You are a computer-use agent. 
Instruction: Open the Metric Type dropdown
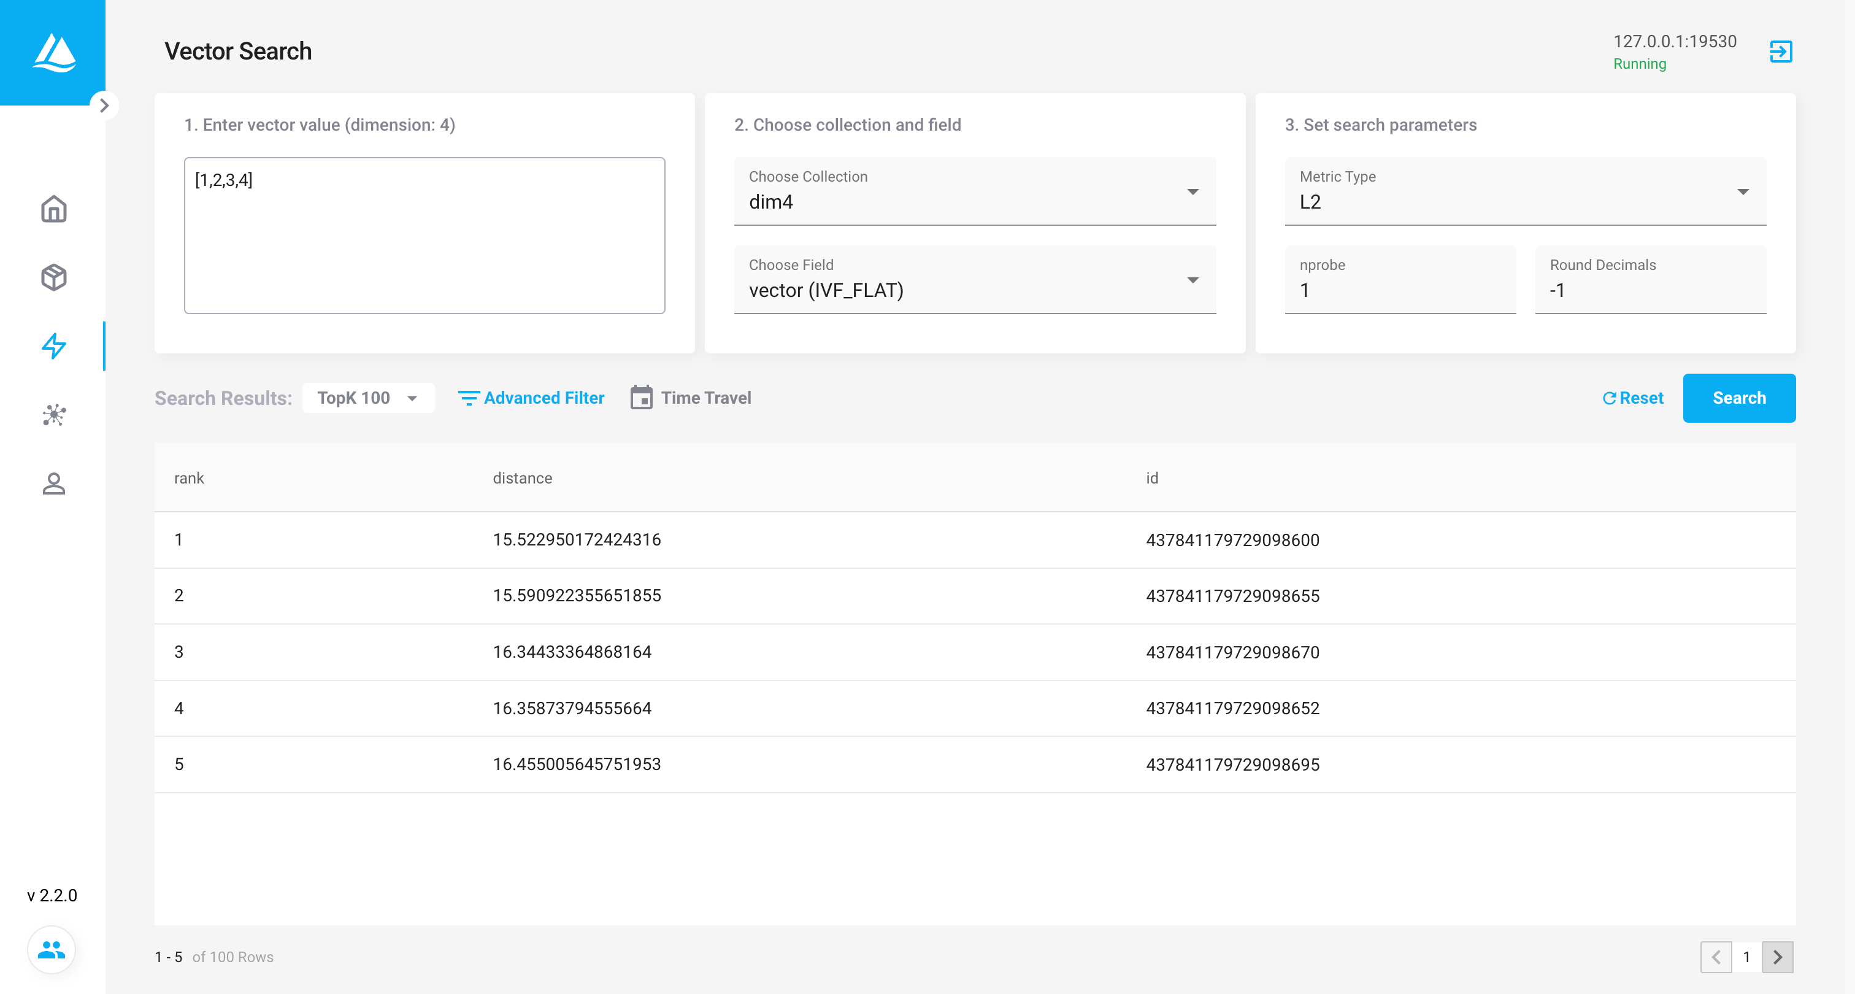point(1524,191)
